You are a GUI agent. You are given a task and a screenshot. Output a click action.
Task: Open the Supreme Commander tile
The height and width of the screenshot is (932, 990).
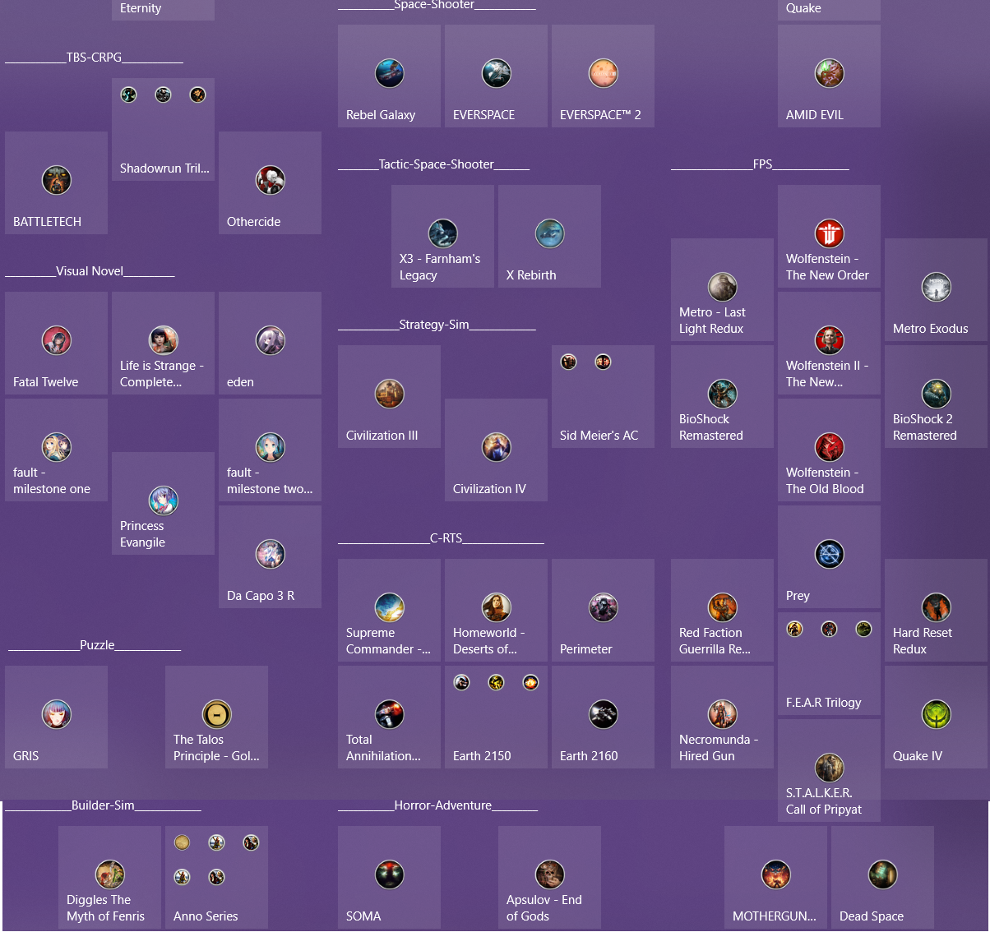click(389, 610)
